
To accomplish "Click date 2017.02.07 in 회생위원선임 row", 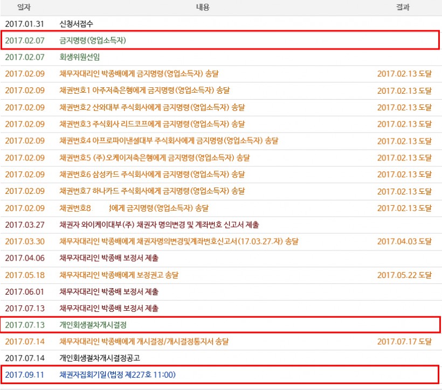I will pos(24,57).
